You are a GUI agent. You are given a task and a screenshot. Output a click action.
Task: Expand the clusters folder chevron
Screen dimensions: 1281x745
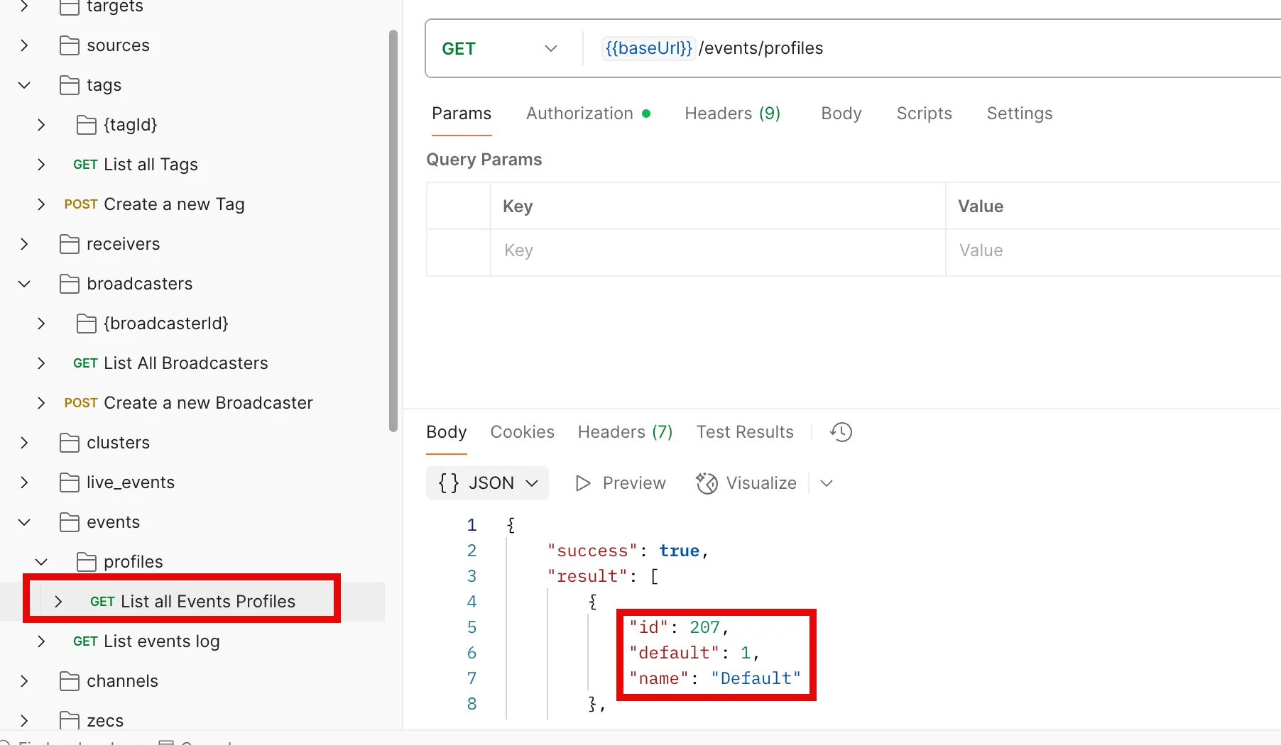tap(24, 443)
